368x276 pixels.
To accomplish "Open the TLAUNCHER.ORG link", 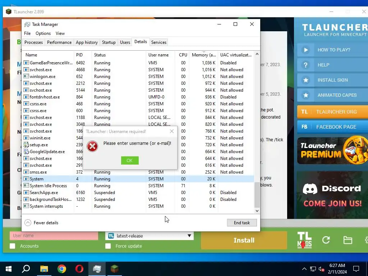I will coord(332,112).
